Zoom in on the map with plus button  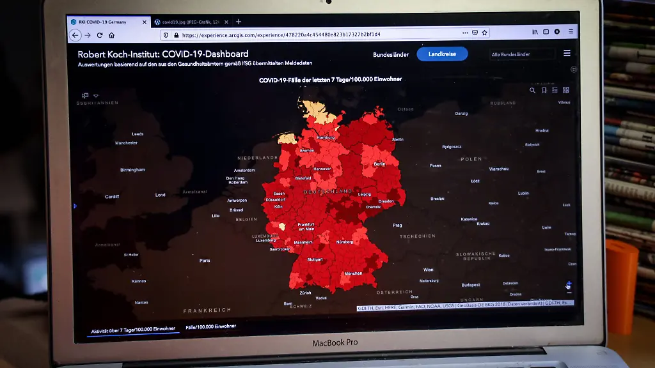click(569, 283)
